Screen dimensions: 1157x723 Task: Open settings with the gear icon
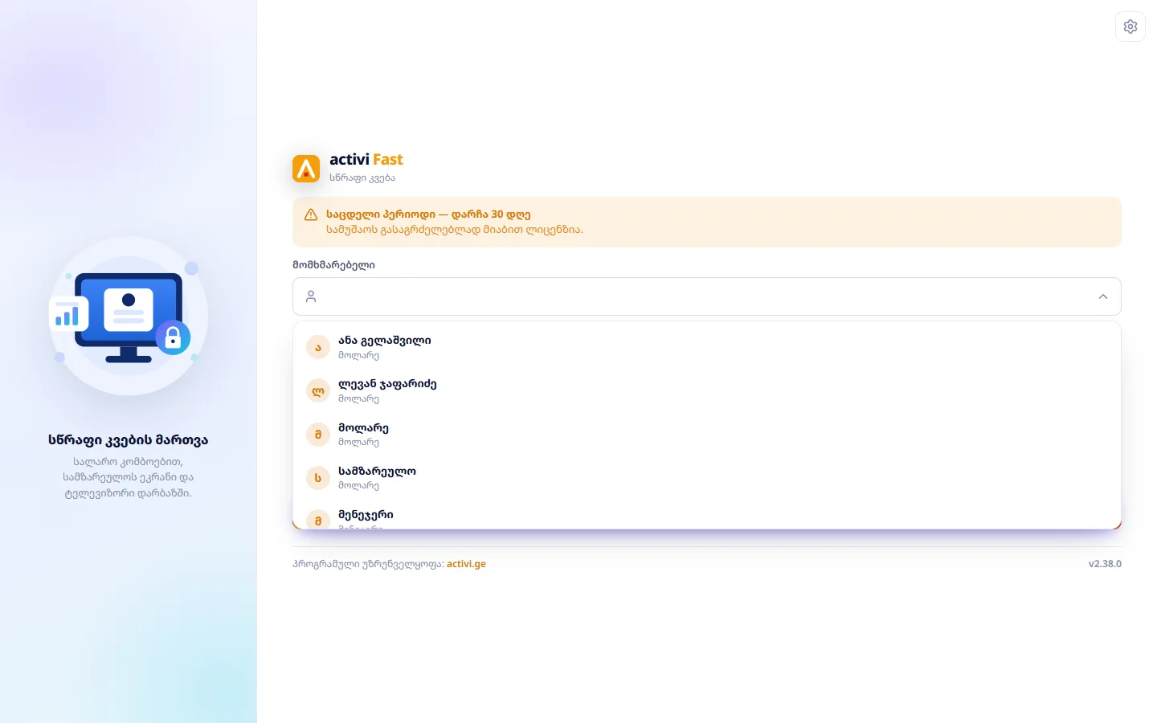tap(1130, 27)
